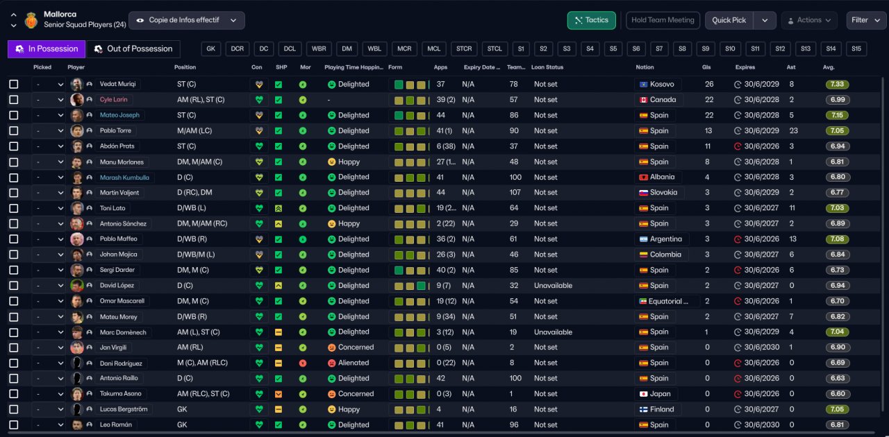Click the Canada flag beside Cyle Larin
Screen dimensions: 889x437
pyautogui.click(x=642, y=100)
